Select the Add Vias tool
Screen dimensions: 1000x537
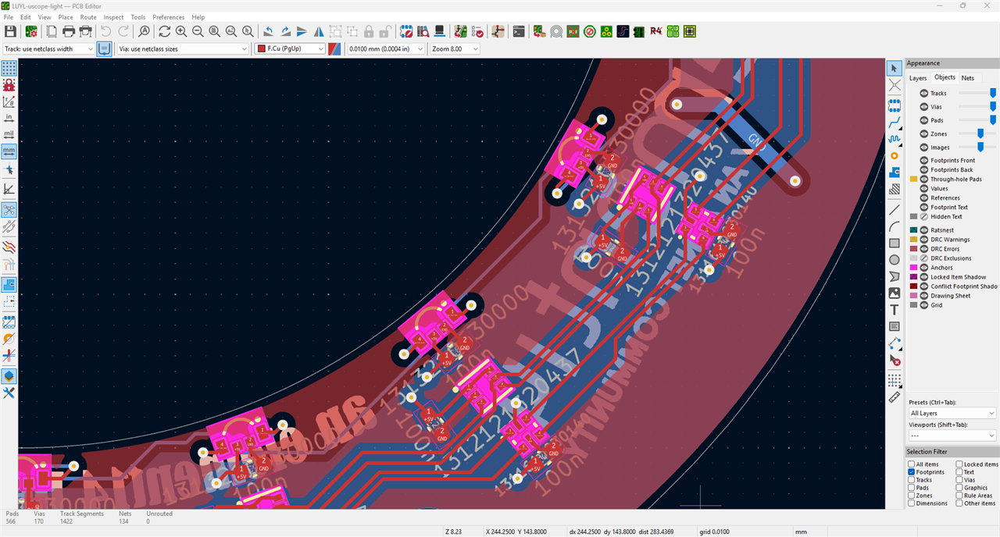point(895,155)
